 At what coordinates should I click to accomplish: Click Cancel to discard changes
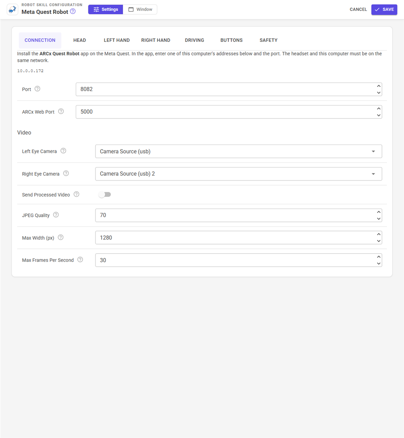click(358, 9)
